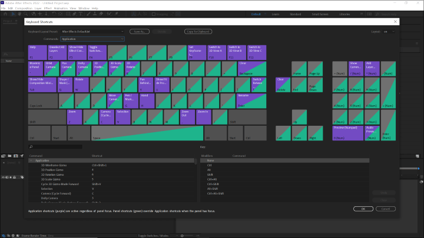Toggle the video eye column in timeline
The image size is (424, 238).
(x=4, y=177)
